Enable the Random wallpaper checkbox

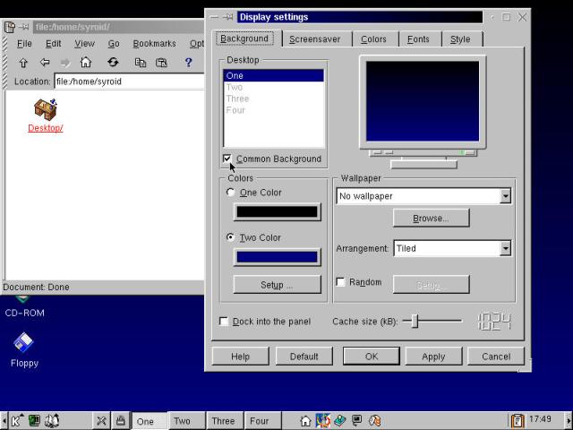(x=340, y=282)
